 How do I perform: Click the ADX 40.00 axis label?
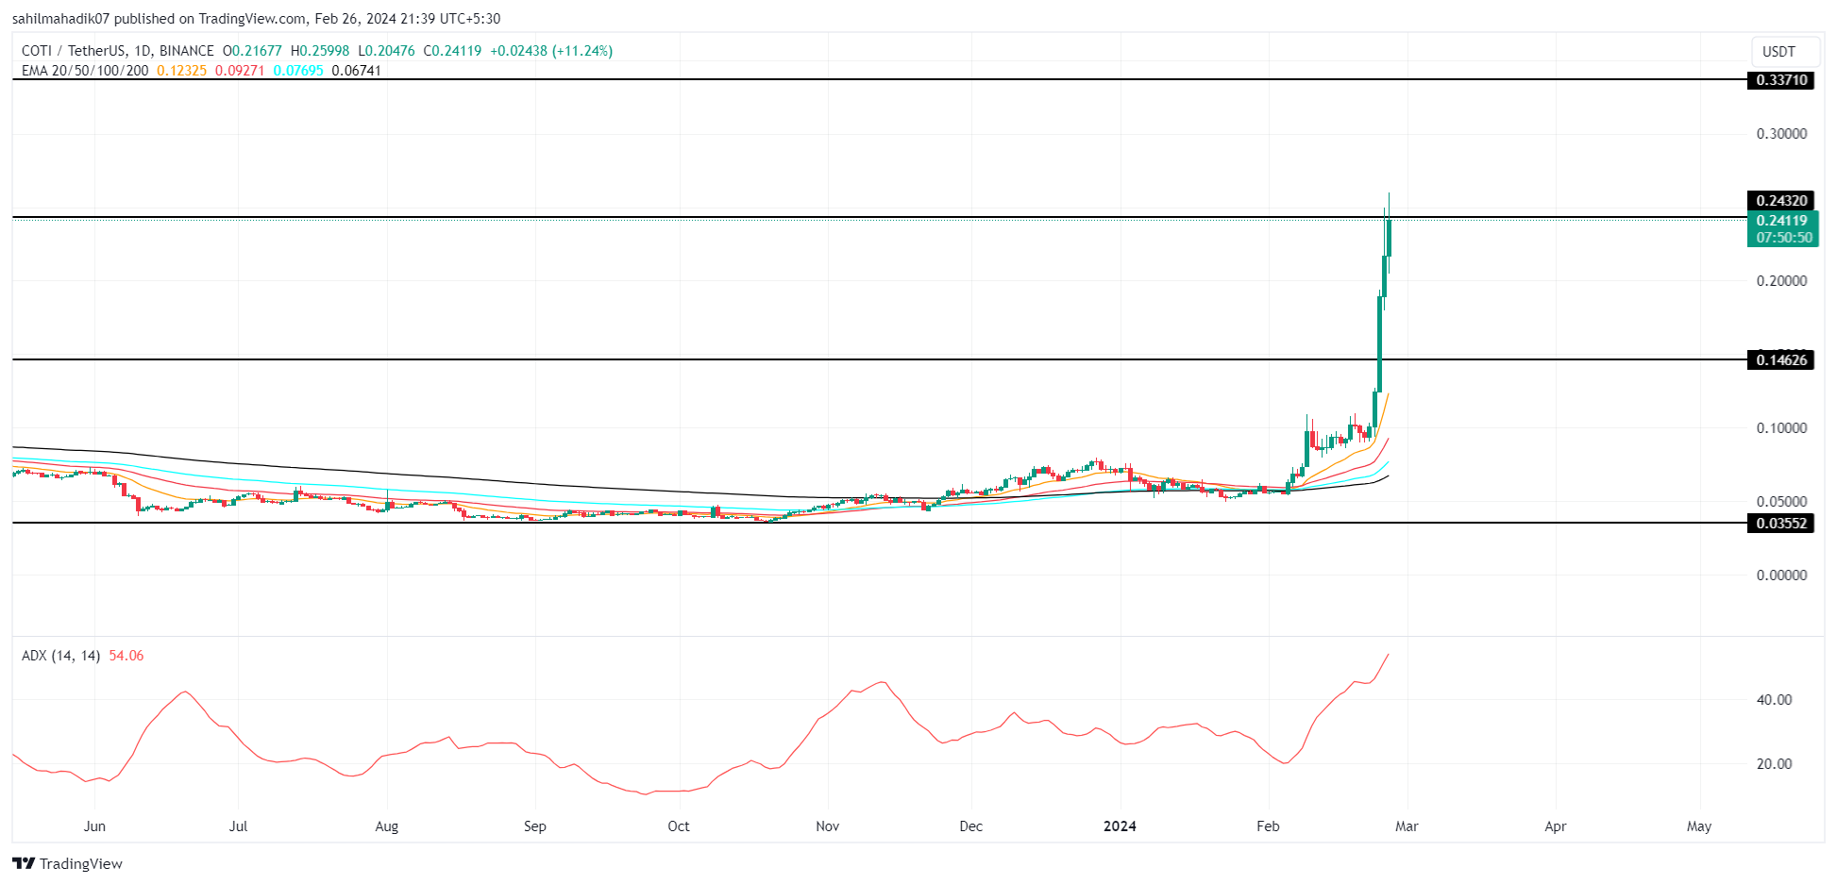pyautogui.click(x=1774, y=700)
